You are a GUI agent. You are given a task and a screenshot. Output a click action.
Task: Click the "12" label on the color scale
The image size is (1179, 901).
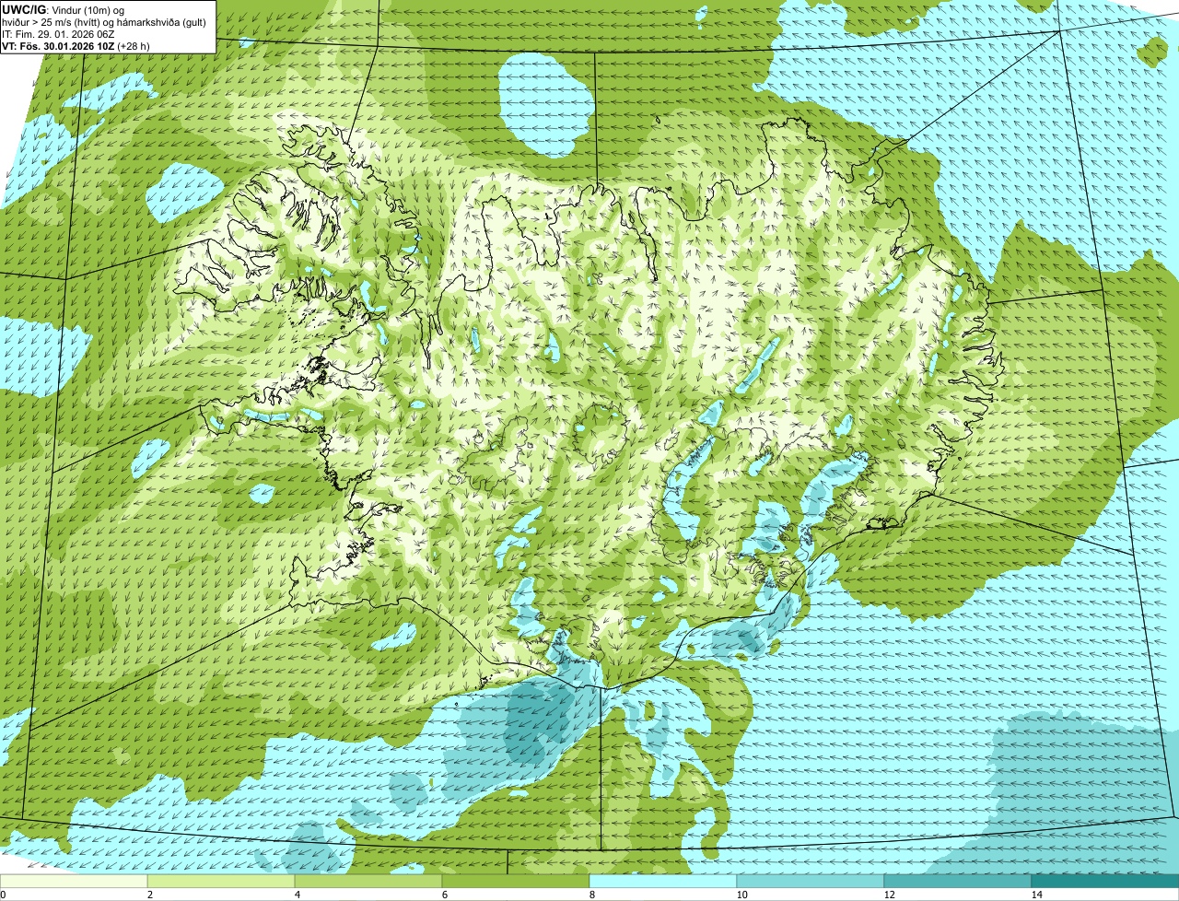pyautogui.click(x=889, y=895)
